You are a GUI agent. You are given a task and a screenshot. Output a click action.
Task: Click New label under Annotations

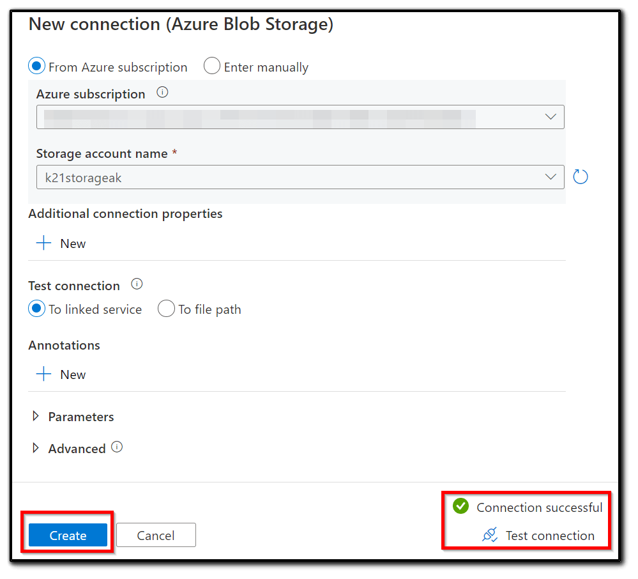tap(73, 374)
